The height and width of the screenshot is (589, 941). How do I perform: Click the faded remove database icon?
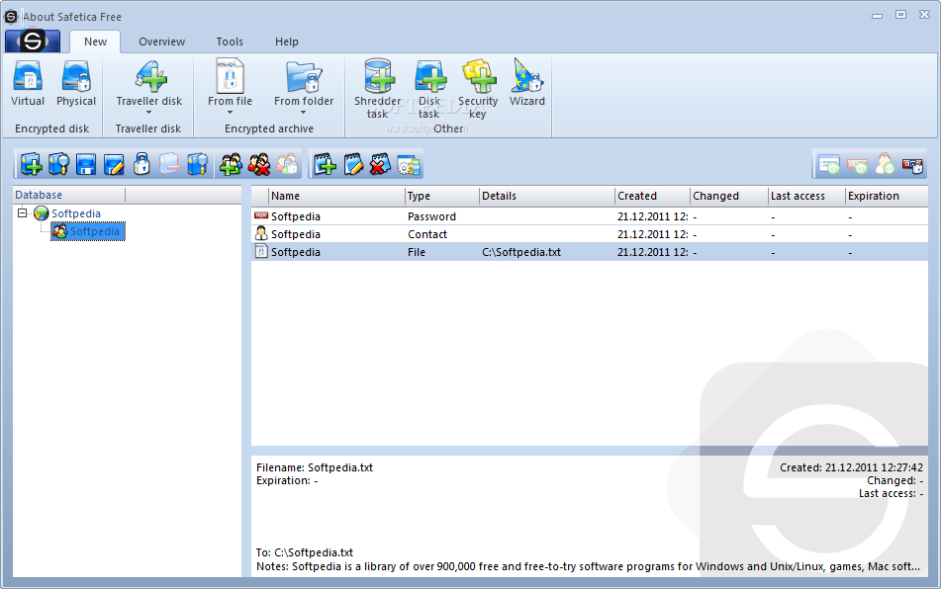169,164
